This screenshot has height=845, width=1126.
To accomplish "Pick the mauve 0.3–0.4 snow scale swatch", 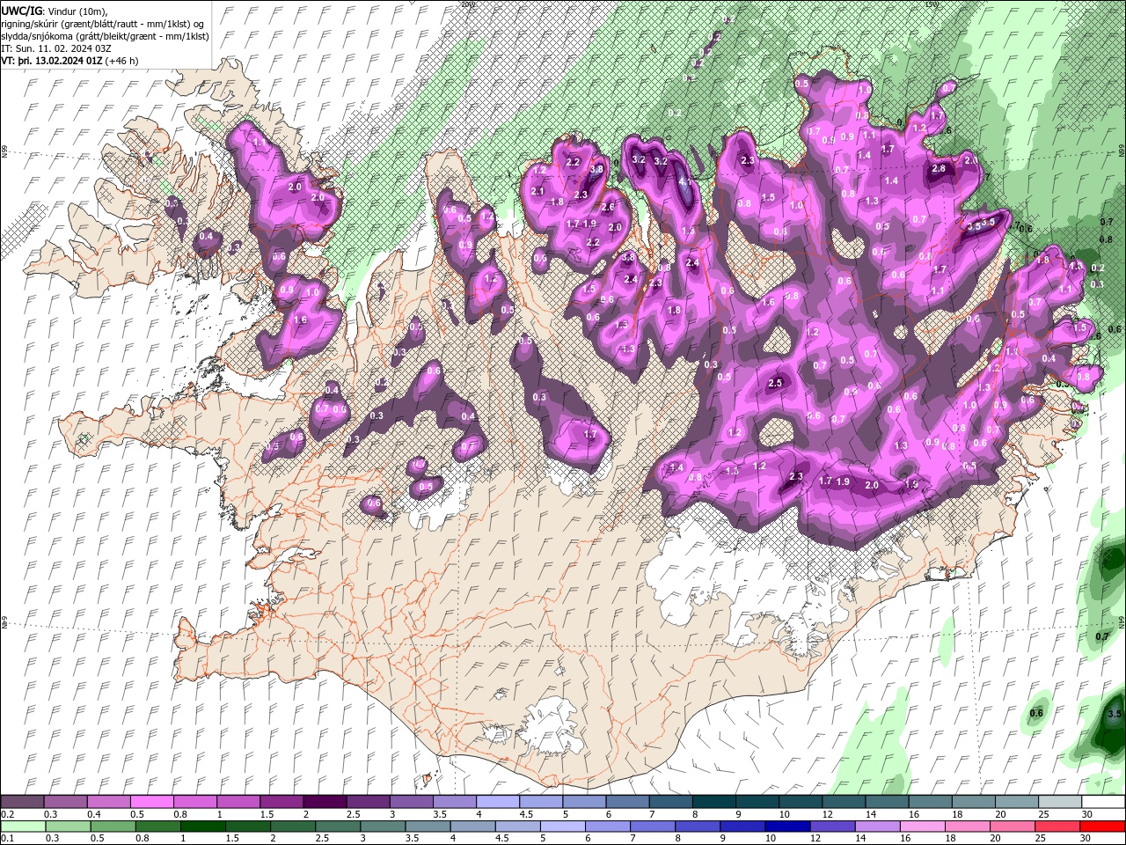I will [66, 802].
